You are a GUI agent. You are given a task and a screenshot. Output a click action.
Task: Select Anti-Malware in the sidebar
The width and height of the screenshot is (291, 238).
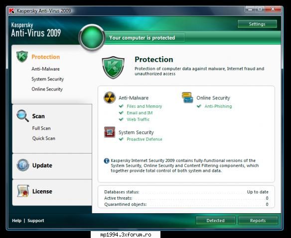click(46, 69)
